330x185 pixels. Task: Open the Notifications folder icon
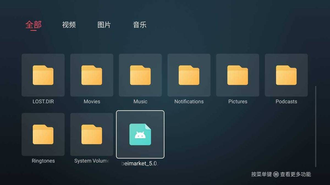pos(189,75)
